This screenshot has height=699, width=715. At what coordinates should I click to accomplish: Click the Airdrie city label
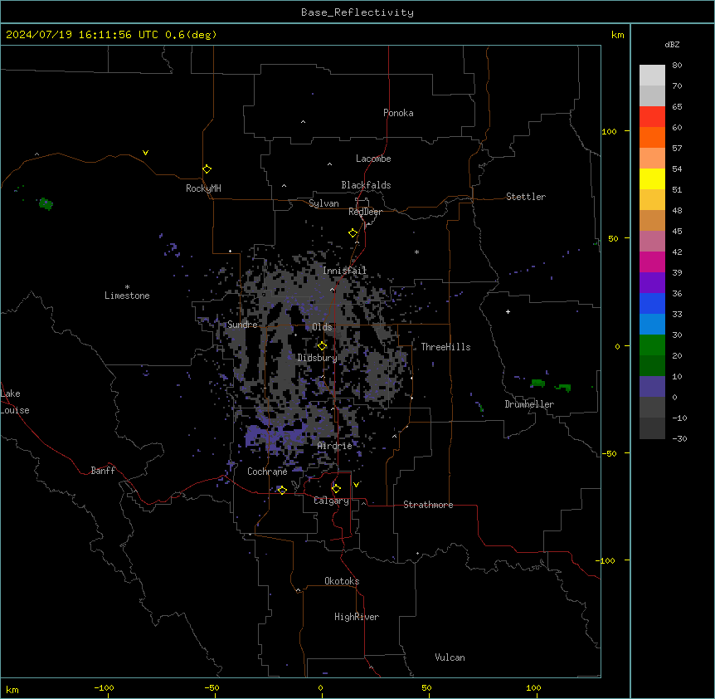335,446
